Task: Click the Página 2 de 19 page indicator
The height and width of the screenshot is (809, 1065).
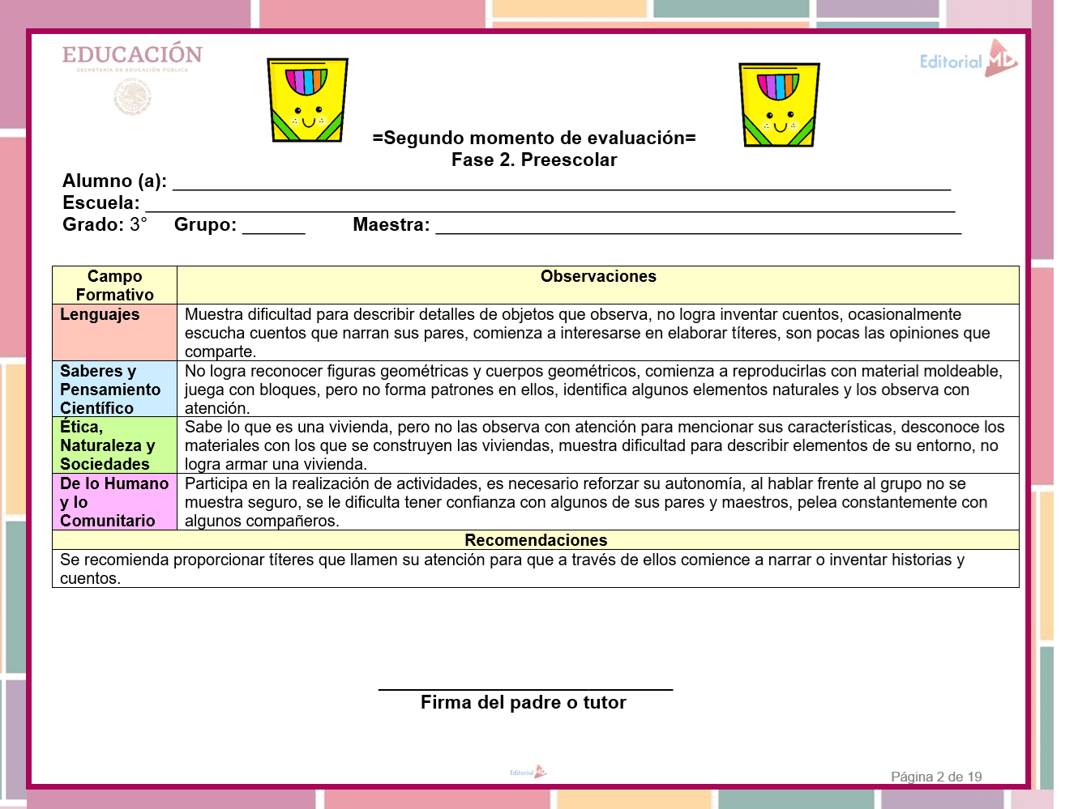Action: click(936, 777)
